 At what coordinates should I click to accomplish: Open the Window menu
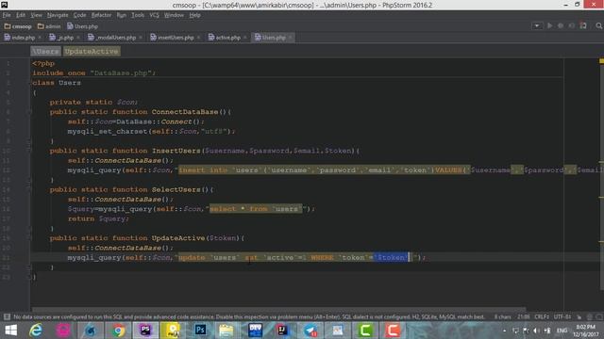tap(174, 15)
